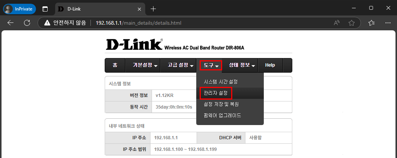
Task: Click the InPrivate profile button
Action: 19,9
